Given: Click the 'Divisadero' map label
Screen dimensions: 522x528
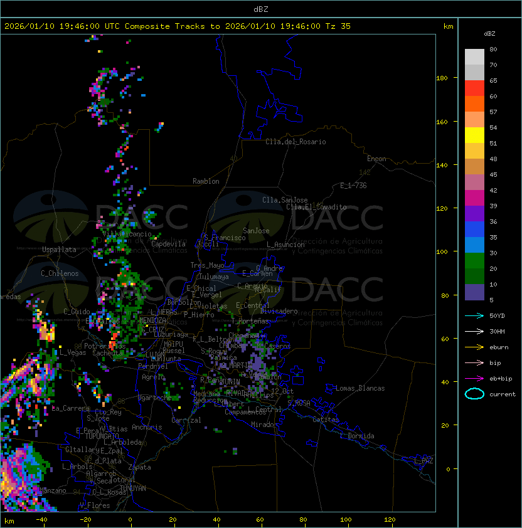Looking at the screenshot, I should 279,311.
